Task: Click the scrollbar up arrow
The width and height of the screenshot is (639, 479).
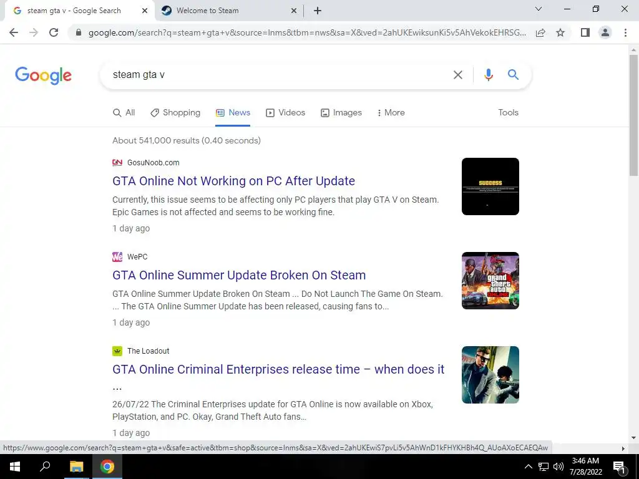Action: pyautogui.click(x=633, y=50)
